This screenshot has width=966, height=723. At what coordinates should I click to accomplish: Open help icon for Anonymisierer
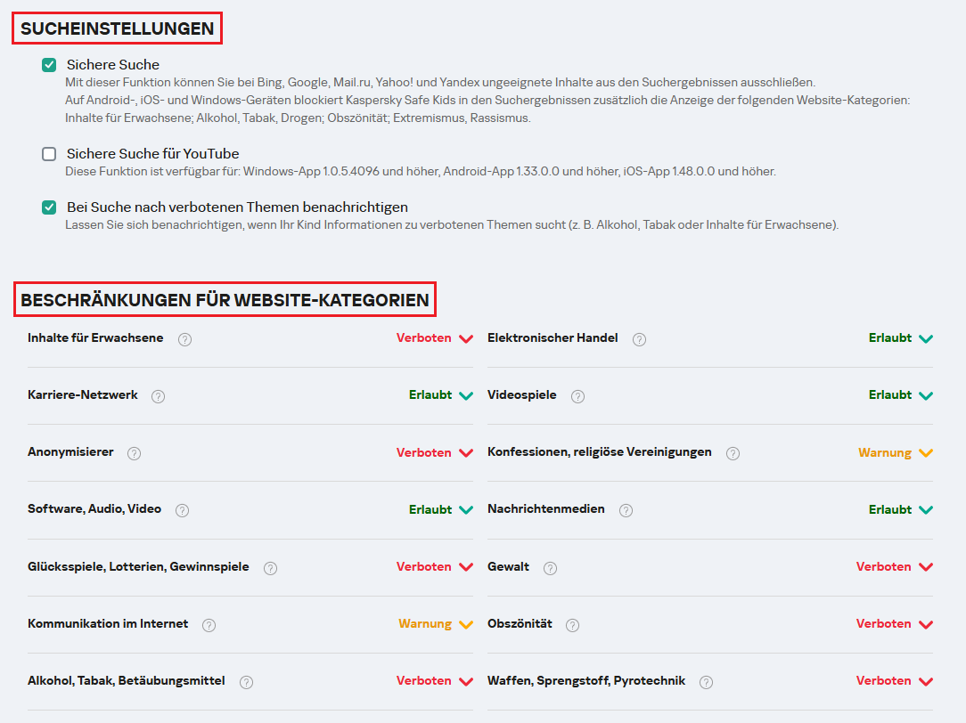tap(134, 453)
